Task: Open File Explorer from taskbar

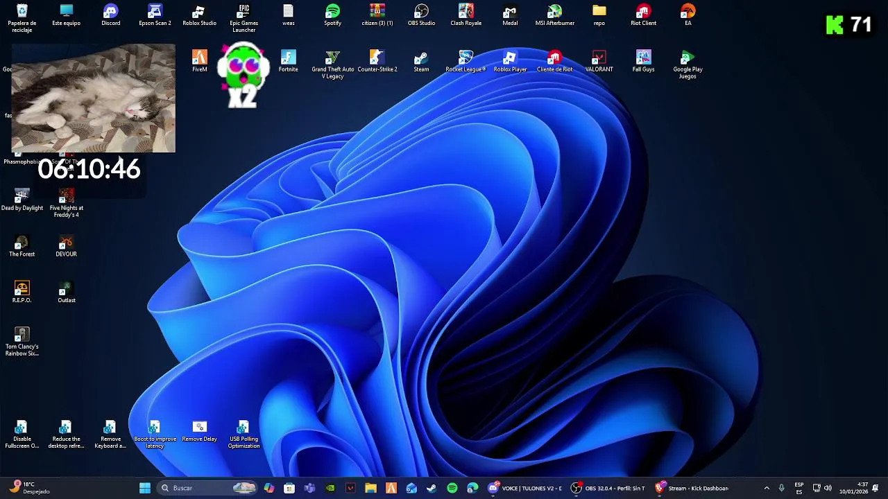Action: point(370,488)
